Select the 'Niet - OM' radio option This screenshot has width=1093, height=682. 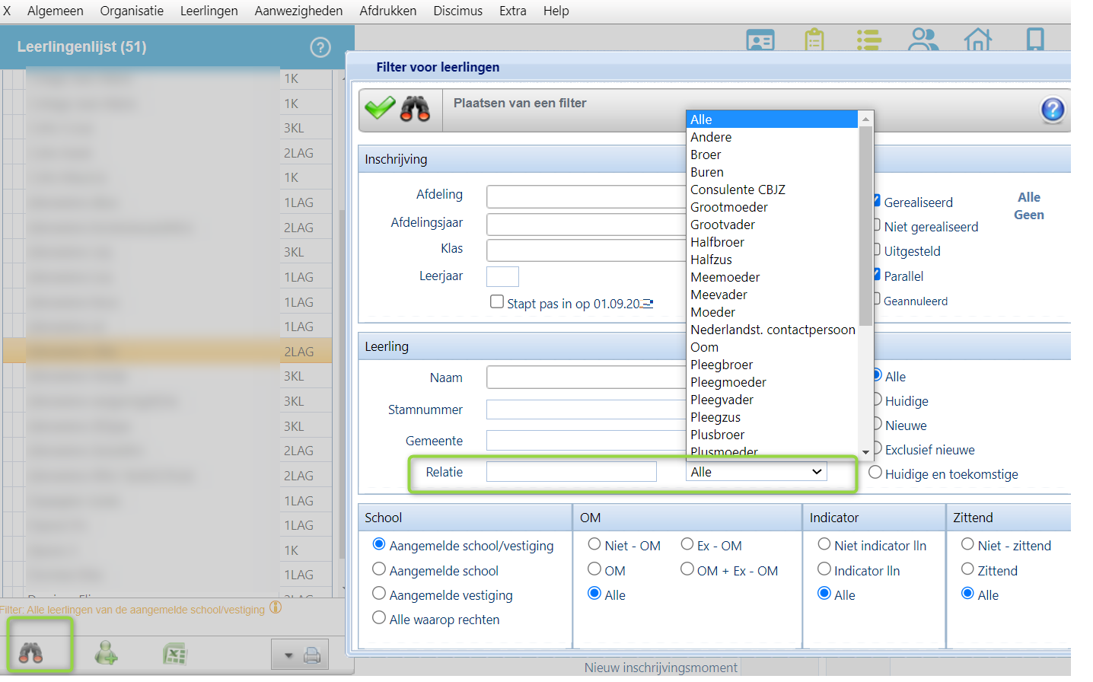[x=594, y=544]
